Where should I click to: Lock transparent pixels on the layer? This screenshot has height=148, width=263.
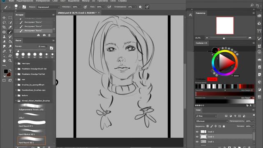click(x=208, y=126)
